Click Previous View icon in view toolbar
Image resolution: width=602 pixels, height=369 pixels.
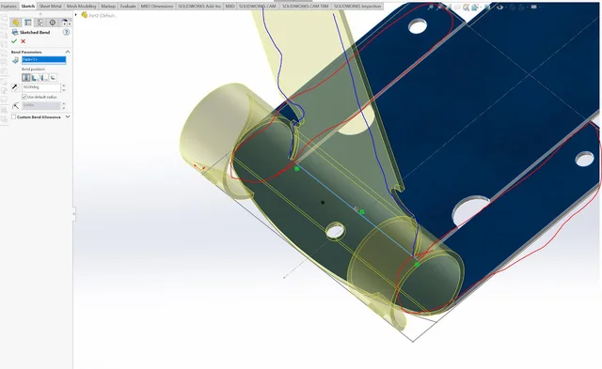[450, 7]
